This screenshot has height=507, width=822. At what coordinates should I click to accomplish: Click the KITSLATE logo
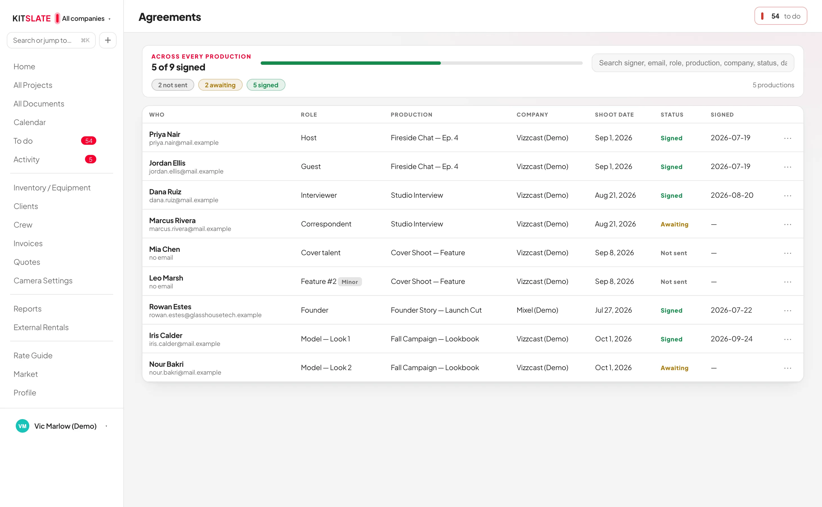click(32, 18)
